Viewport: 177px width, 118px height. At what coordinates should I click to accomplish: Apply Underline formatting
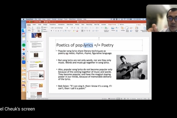56,31
